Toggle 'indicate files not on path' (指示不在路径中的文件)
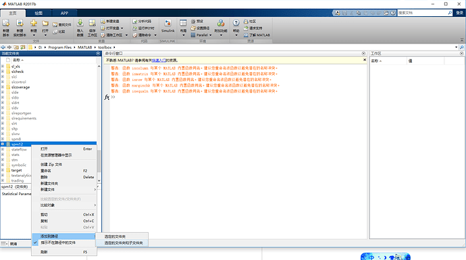 click(x=58, y=242)
